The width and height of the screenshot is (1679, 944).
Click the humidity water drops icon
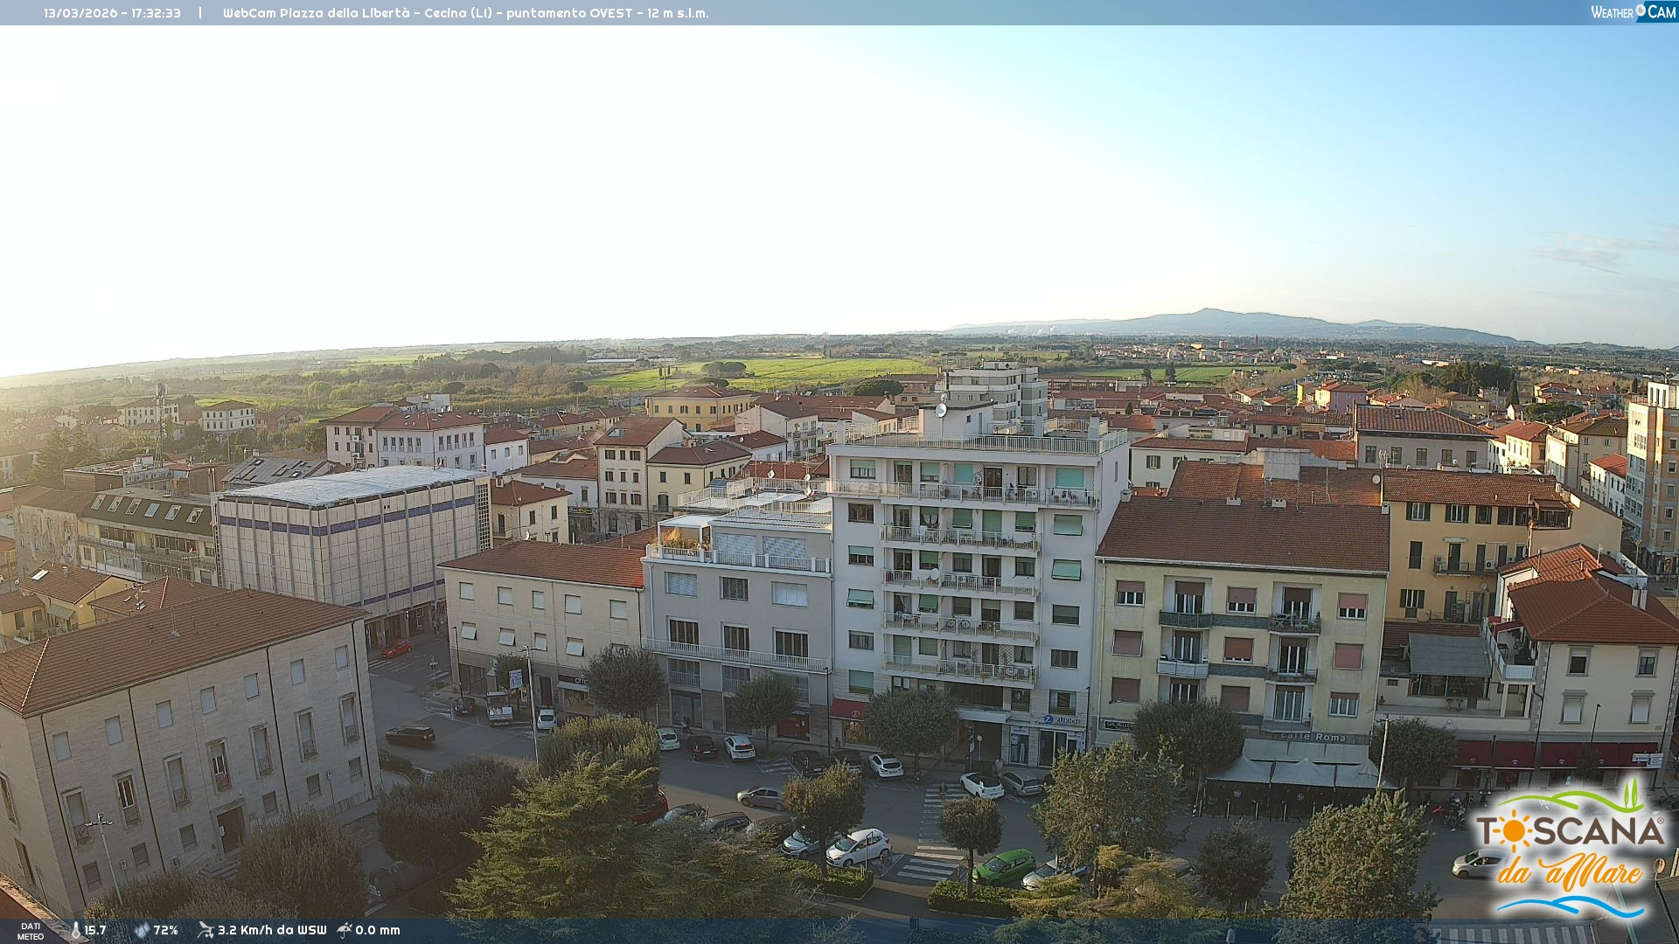coord(142,930)
